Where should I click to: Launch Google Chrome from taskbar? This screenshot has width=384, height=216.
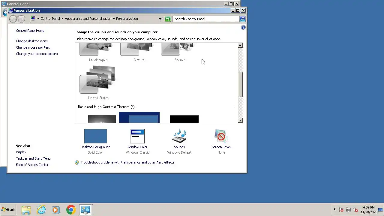(71, 210)
